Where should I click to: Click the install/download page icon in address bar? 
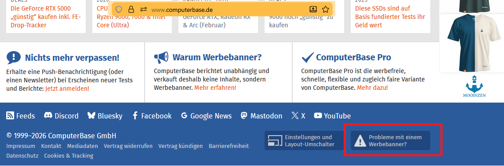coord(313,9)
